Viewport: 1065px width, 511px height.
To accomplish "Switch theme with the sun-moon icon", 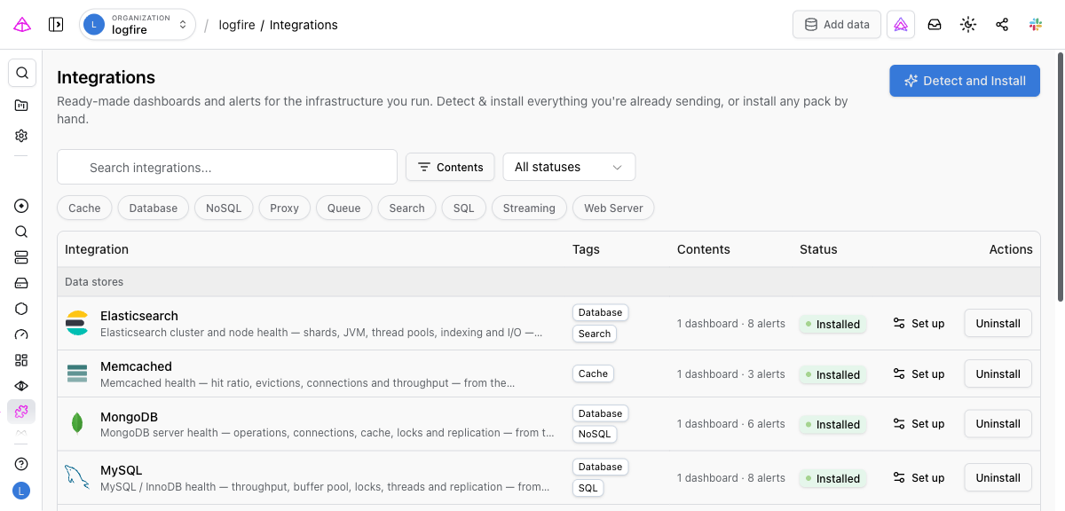I will [968, 25].
